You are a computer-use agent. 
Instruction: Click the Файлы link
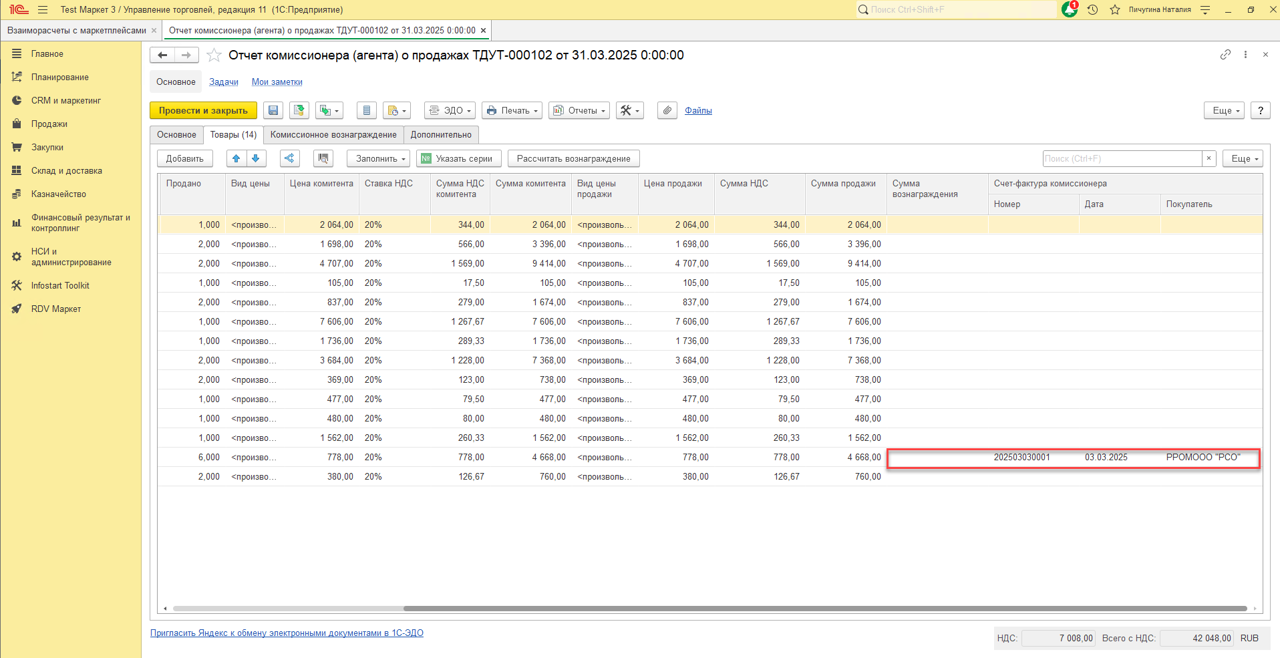pyautogui.click(x=698, y=111)
